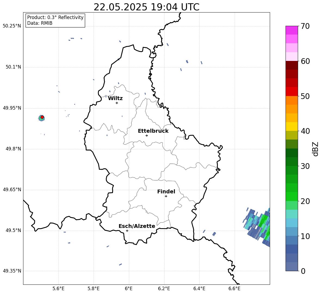Click the 30 tick on colorbar
Screen dimensions: 322x294
pyautogui.click(x=305, y=166)
